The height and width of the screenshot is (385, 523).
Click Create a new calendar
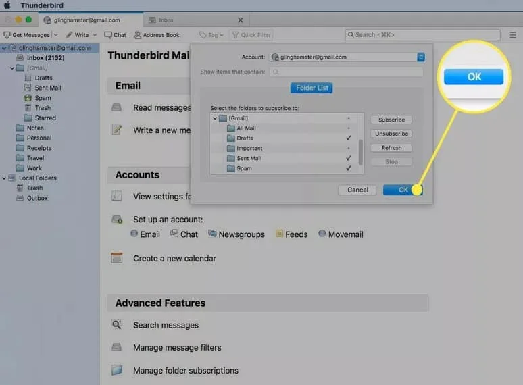174,258
